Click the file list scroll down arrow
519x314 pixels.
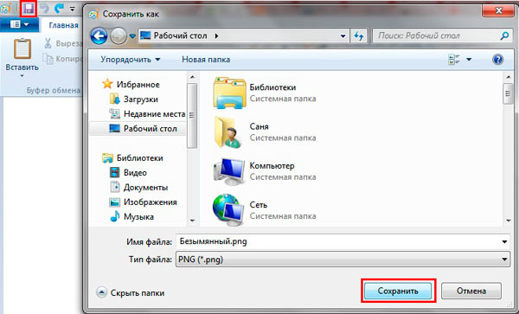pos(509,221)
